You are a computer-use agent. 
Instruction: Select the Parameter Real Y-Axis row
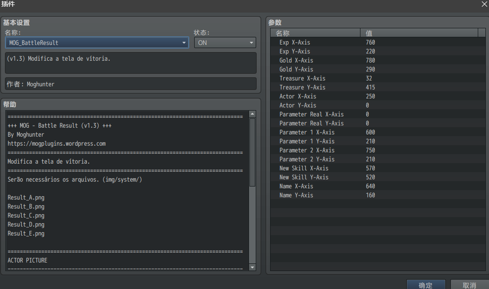point(378,124)
